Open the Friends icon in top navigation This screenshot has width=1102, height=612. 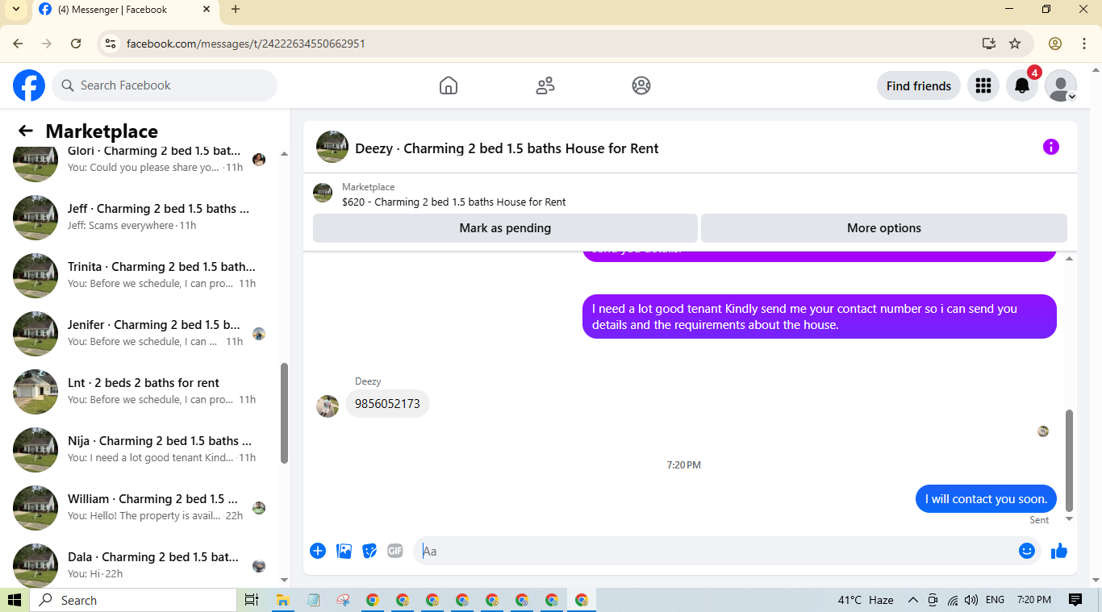(x=545, y=85)
